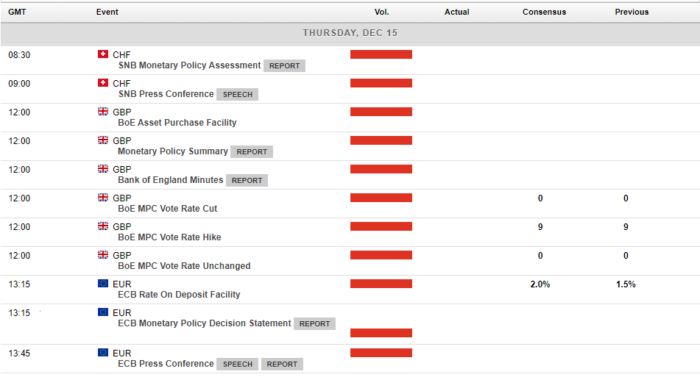Click the Consensus column header
Viewport: 700px width, 377px height.
(544, 12)
